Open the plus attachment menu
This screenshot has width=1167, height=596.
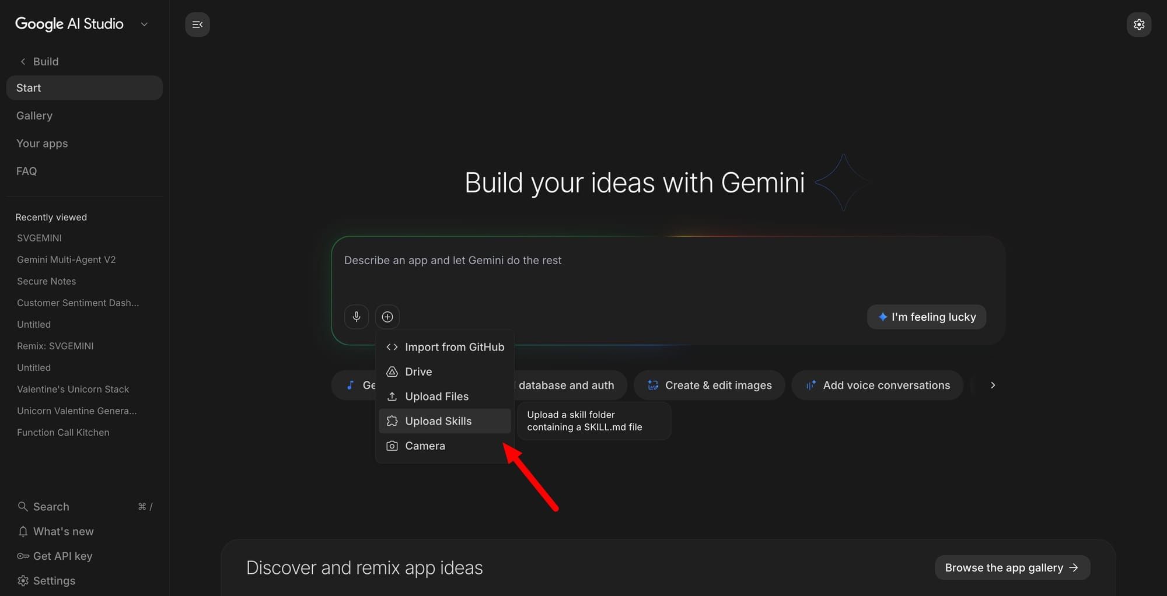point(387,317)
